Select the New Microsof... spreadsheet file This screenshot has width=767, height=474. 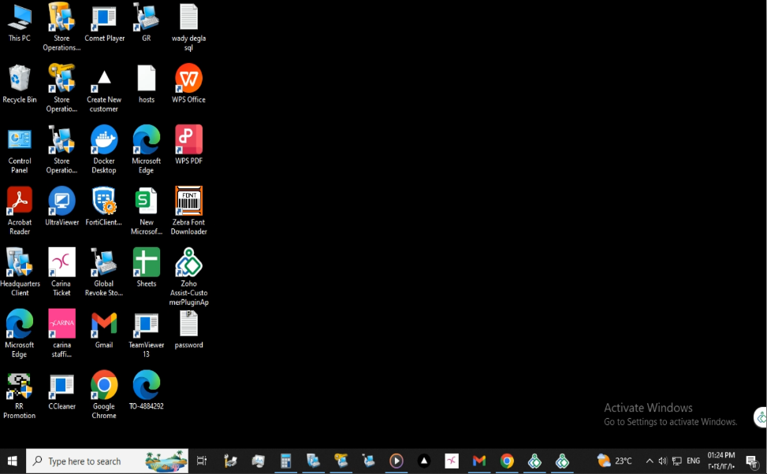click(147, 211)
